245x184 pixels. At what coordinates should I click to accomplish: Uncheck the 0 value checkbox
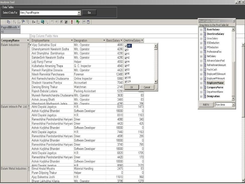[126, 50]
